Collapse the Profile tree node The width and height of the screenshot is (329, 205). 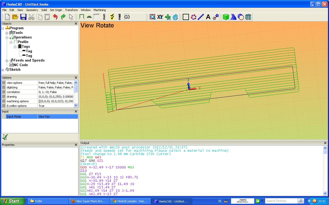pos(11,42)
